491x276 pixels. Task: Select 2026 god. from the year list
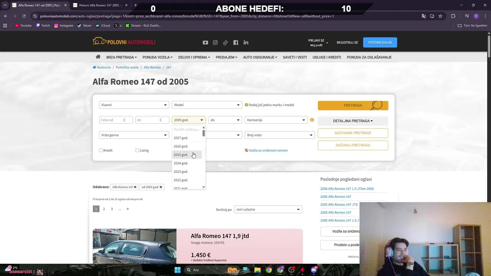click(187, 146)
